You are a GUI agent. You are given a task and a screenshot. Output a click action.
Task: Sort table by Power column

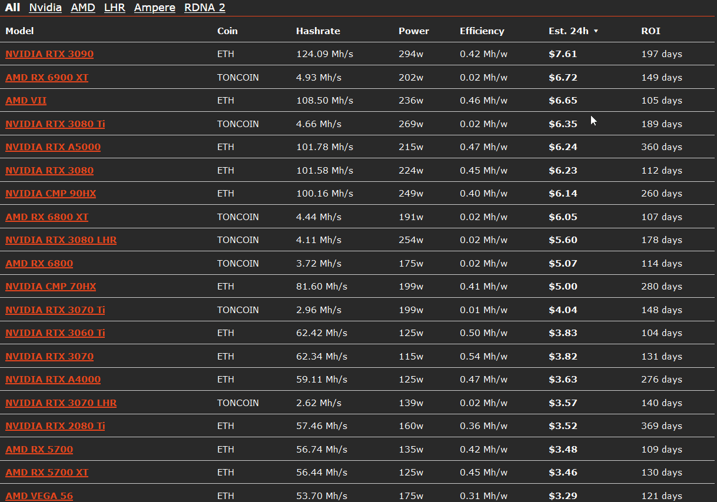tap(414, 31)
